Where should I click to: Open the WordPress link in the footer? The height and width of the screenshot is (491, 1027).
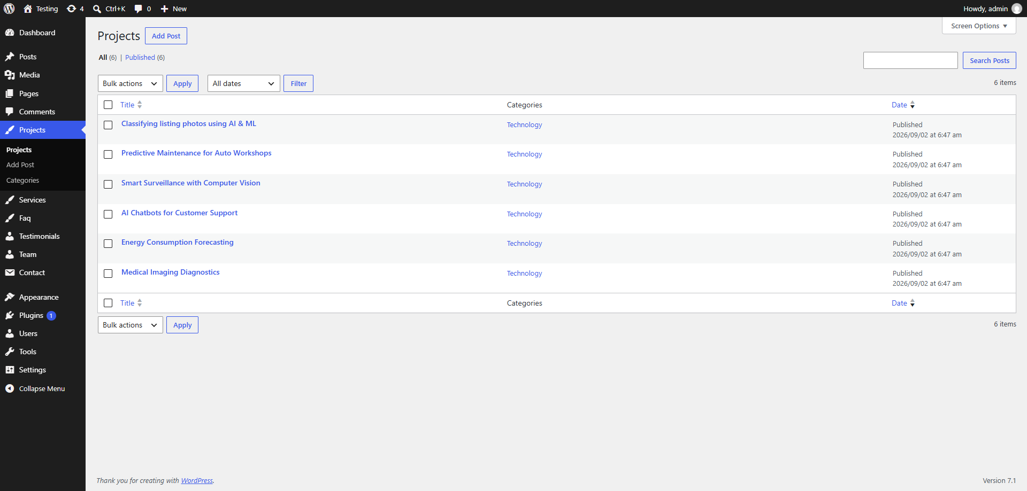[x=197, y=480]
